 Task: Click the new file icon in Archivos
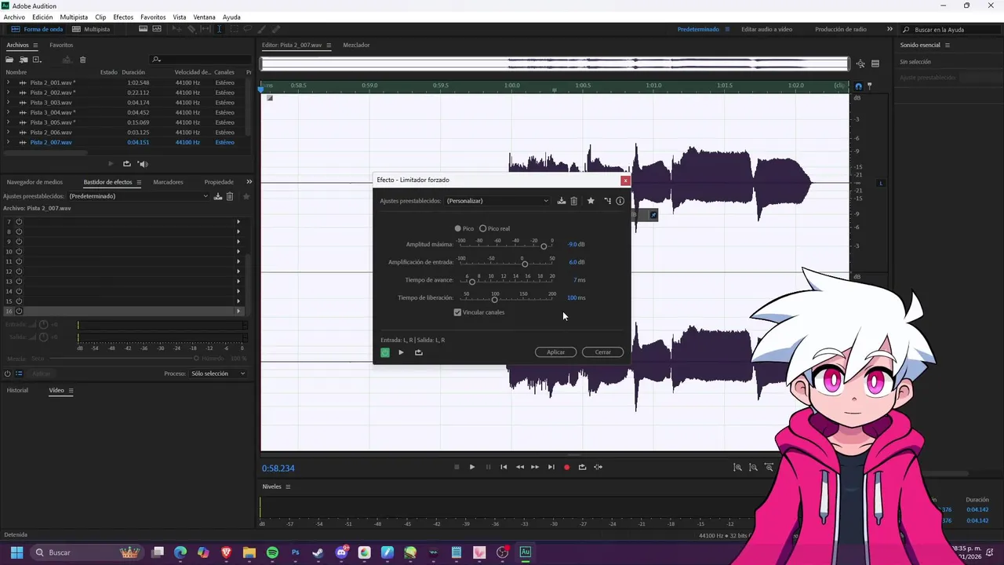36,60
